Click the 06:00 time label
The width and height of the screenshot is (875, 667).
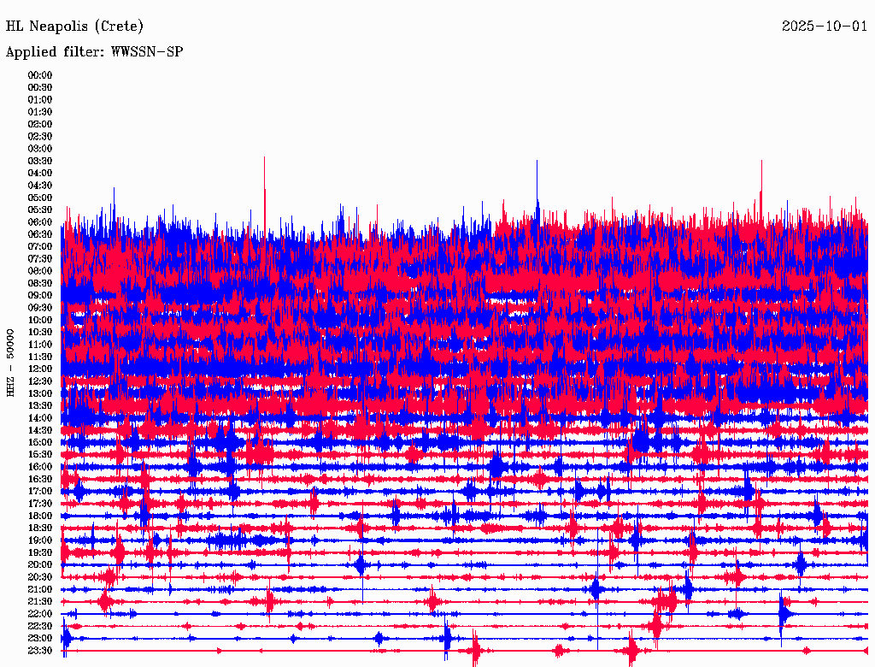coord(40,222)
